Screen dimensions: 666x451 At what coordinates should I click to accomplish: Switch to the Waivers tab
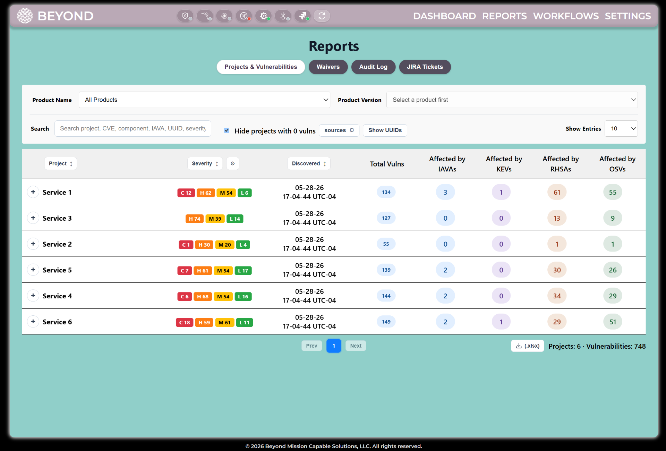pos(328,67)
